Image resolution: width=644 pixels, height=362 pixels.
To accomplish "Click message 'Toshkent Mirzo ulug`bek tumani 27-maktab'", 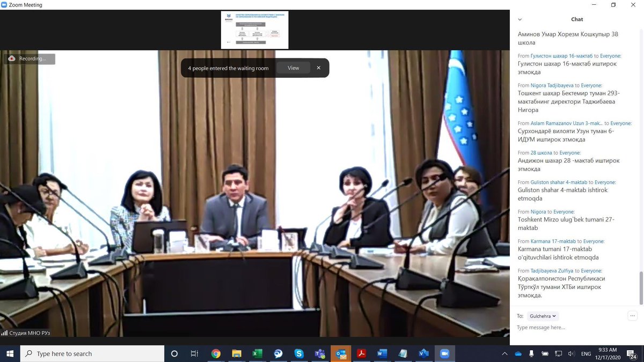I will pyautogui.click(x=566, y=224).
